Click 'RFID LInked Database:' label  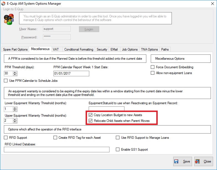pyautogui.click(x=20, y=144)
